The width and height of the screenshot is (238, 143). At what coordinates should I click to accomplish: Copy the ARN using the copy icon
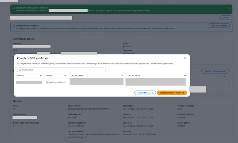click(15, 53)
